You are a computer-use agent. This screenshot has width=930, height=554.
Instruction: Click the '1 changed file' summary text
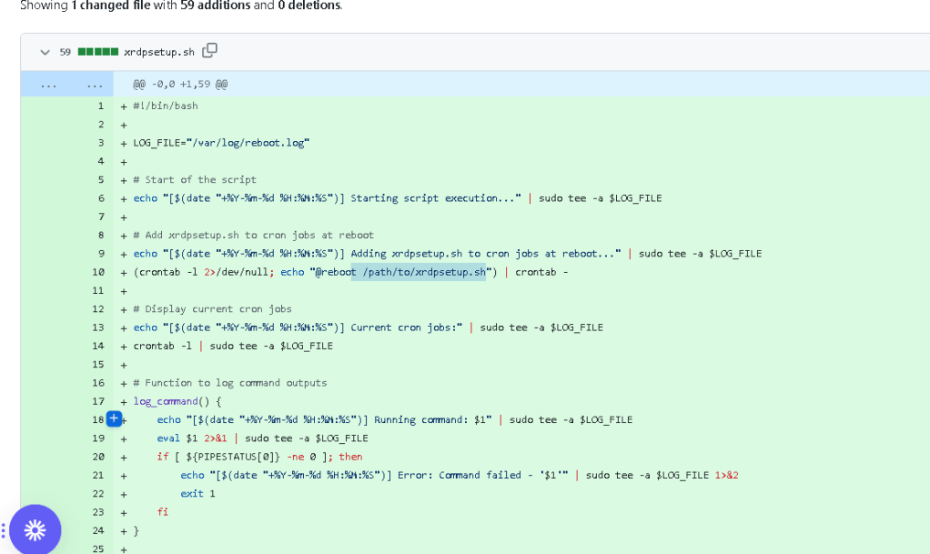coord(111,5)
